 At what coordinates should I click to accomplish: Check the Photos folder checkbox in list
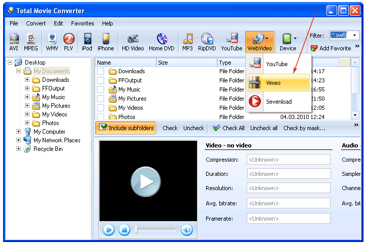click(101, 116)
